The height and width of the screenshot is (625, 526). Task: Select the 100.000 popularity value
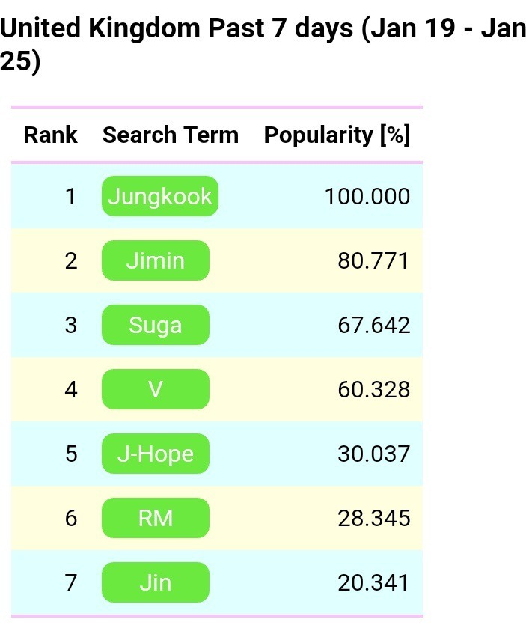pos(367,197)
